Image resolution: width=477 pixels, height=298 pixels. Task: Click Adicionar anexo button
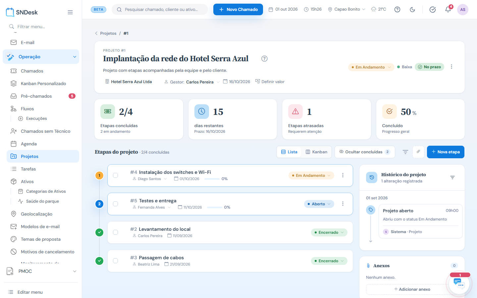tap(412, 289)
